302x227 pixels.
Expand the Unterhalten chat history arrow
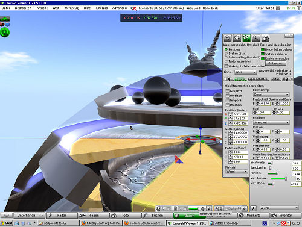(x=42, y=216)
